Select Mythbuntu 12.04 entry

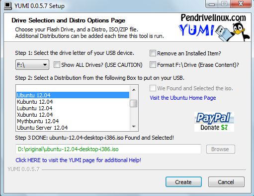(x=73, y=121)
